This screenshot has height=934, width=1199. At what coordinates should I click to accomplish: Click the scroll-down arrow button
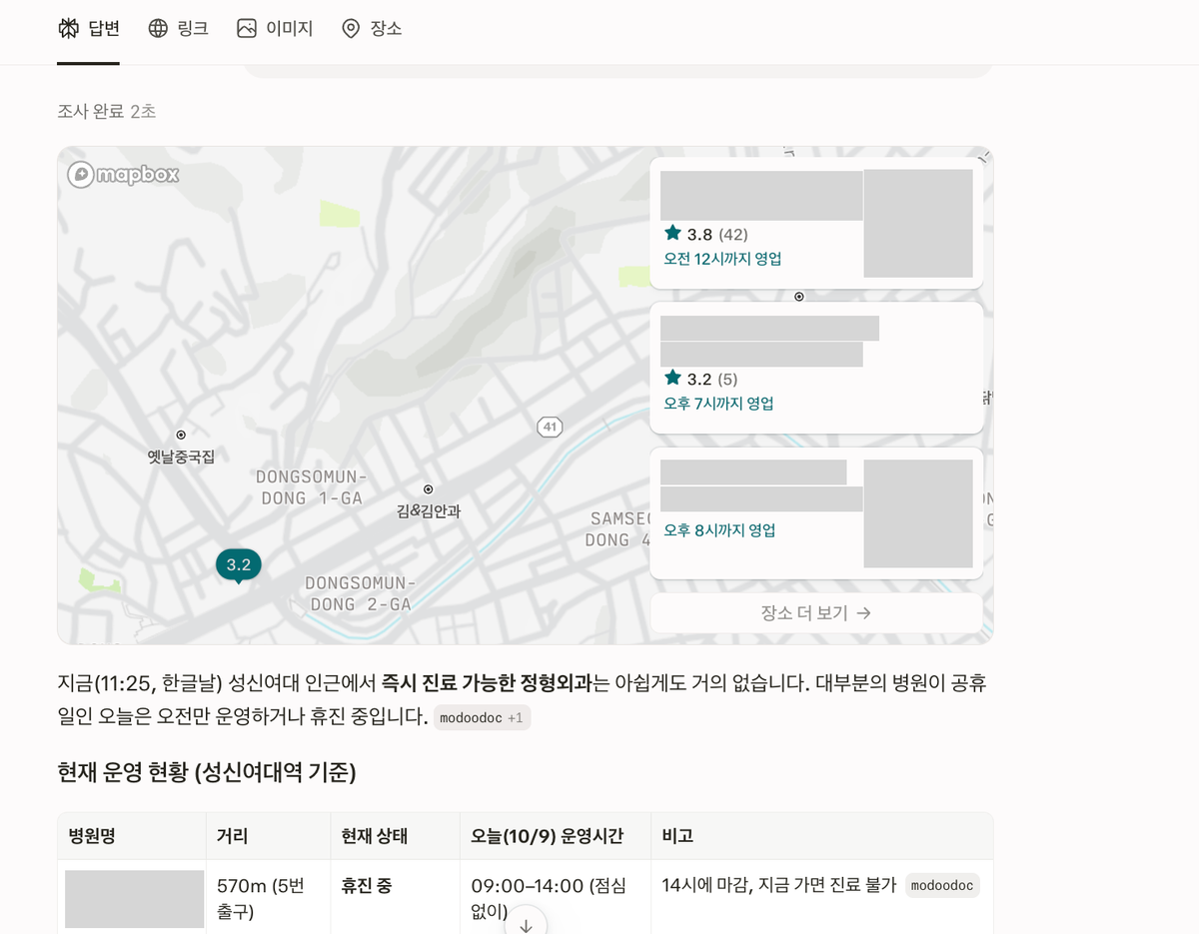[x=526, y=924]
